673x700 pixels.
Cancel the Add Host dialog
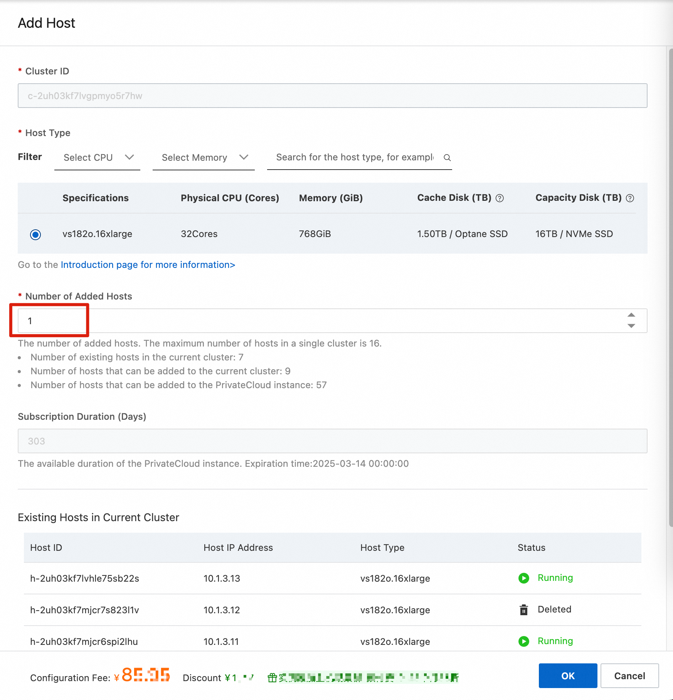point(629,676)
